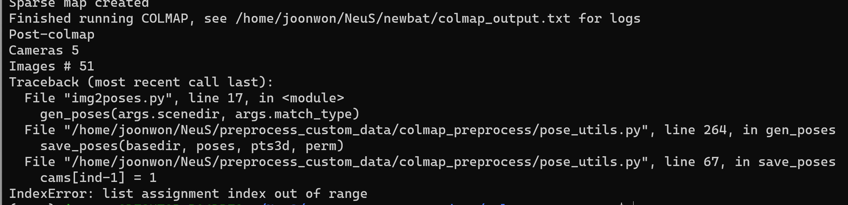
Task: Click the "<module>" text in traceback
Action: tap(313, 98)
